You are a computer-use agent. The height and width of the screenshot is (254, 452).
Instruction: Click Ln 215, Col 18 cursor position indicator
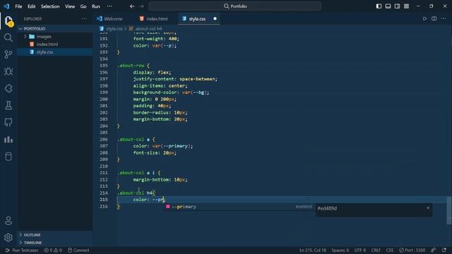click(312, 250)
